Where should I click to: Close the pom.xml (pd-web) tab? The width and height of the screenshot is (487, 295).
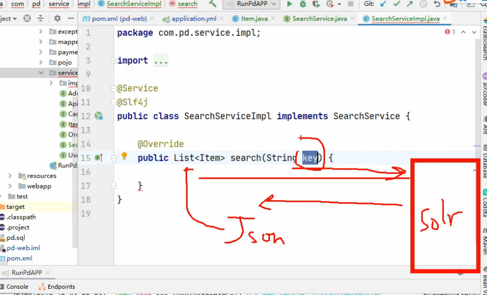(x=152, y=19)
